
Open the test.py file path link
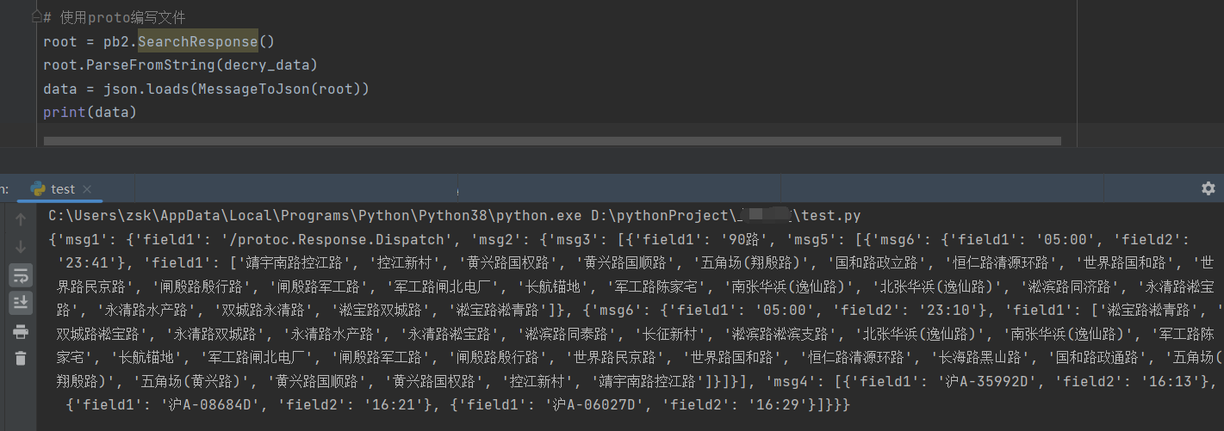(x=834, y=216)
